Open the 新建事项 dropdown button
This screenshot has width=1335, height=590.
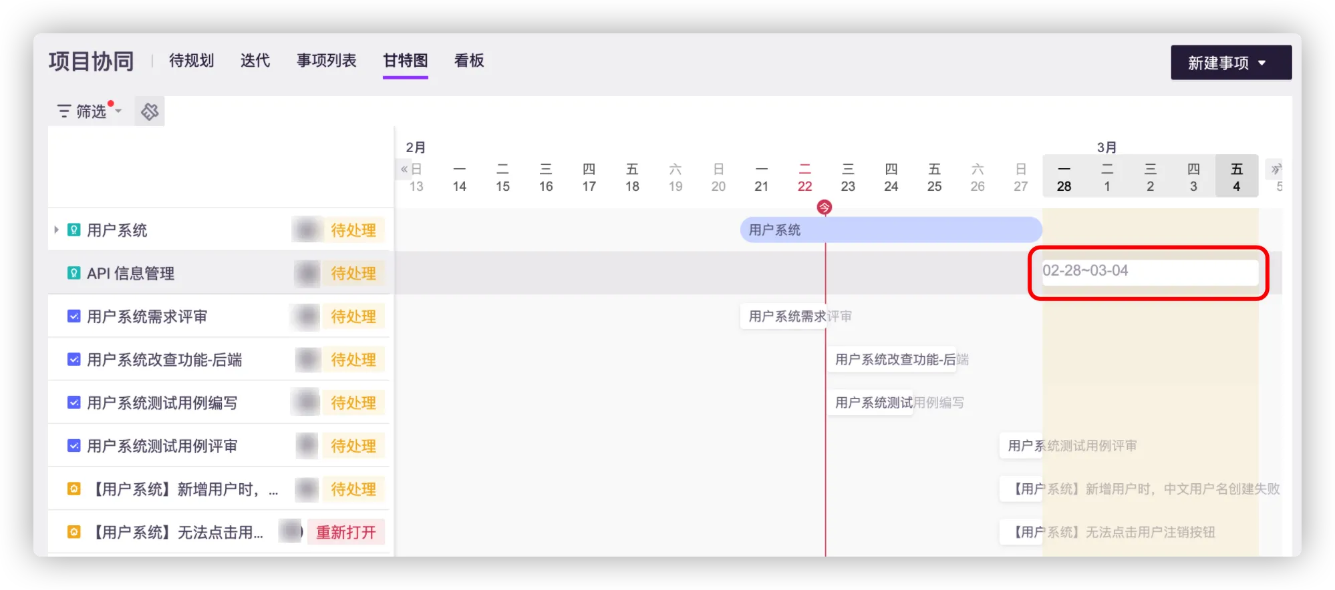[1230, 63]
